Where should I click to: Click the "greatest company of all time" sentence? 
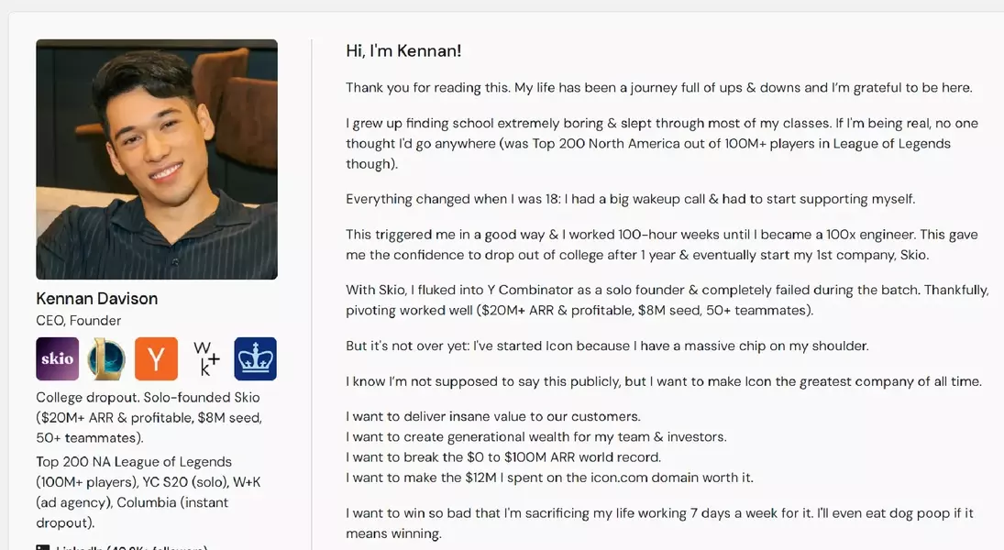coord(663,381)
